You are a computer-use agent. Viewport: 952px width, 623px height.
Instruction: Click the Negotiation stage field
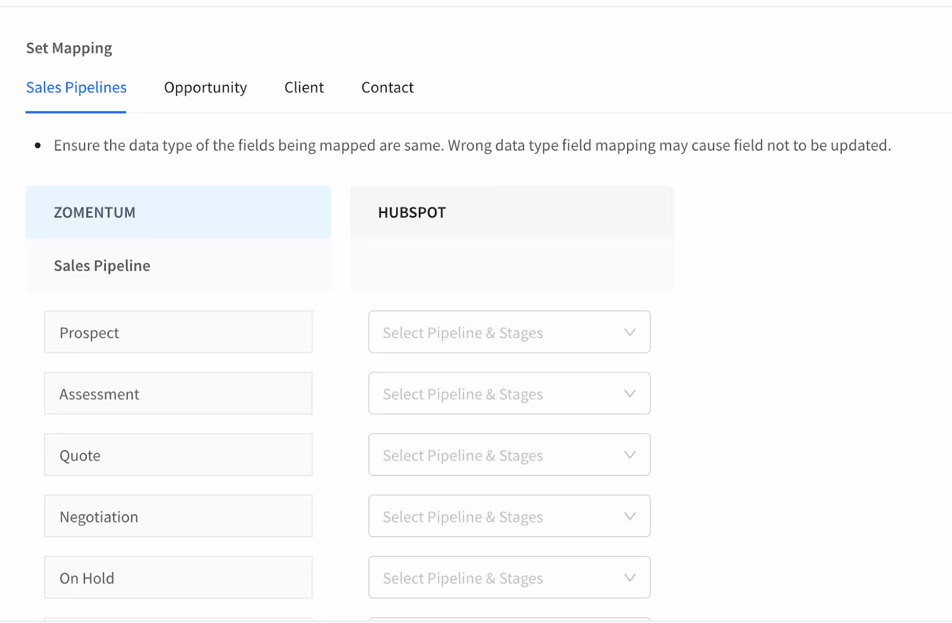click(178, 516)
